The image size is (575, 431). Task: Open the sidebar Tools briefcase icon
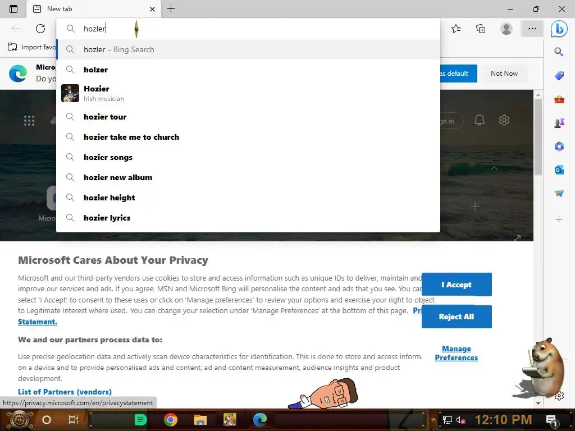[559, 99]
